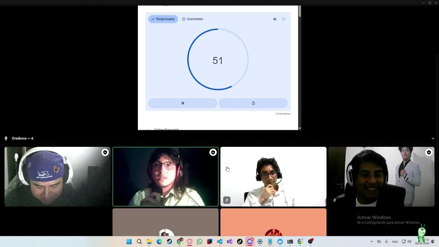
Task: Launch Microsoft Edge from the taskbar
Action: pyautogui.click(x=159, y=242)
